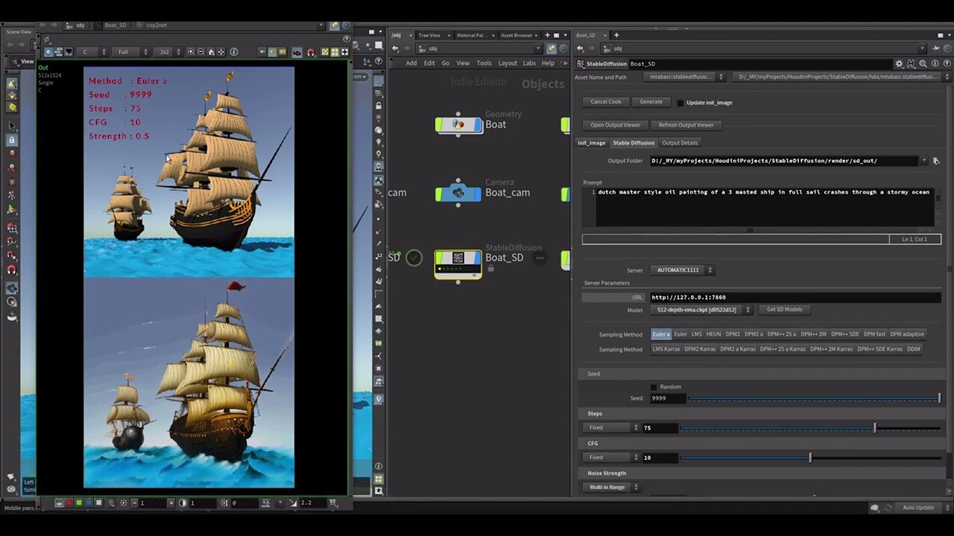Open the Multi in Range noise strength dropdown
The width and height of the screenshot is (954, 536).
coord(608,486)
